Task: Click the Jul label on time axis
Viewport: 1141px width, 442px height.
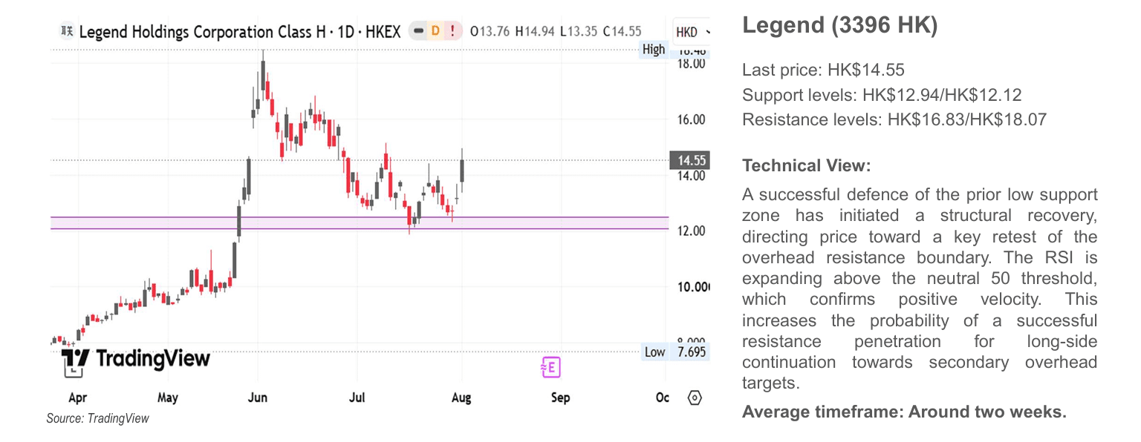Action: coord(357,398)
